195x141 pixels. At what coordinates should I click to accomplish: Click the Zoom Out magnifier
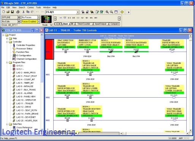[x=111, y=12]
